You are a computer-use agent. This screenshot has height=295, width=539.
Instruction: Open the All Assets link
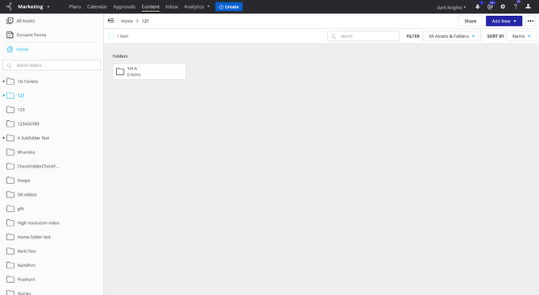pyautogui.click(x=26, y=21)
